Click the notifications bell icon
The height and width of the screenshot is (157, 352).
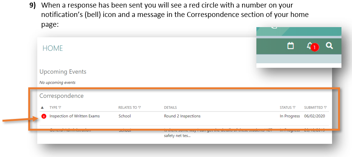(x=309, y=46)
